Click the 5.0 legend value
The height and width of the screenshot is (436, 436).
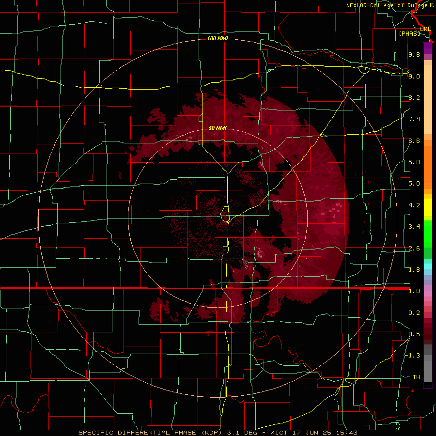coord(414,184)
